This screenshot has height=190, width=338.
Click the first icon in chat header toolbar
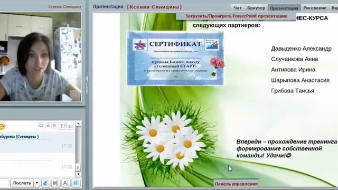pos(41,126)
